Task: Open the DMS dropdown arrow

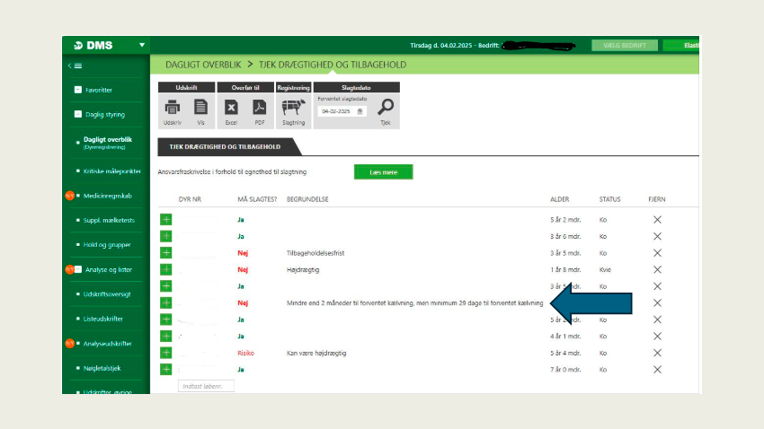Action: tap(142, 45)
